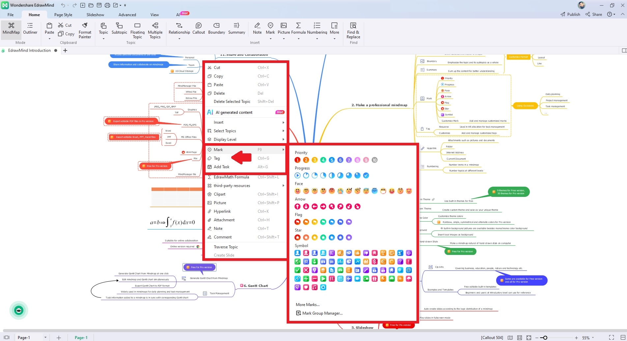Click the Open folder icon in title bar
Image resolution: width=627 pixels, height=341 pixels.
[x=91, y=5]
